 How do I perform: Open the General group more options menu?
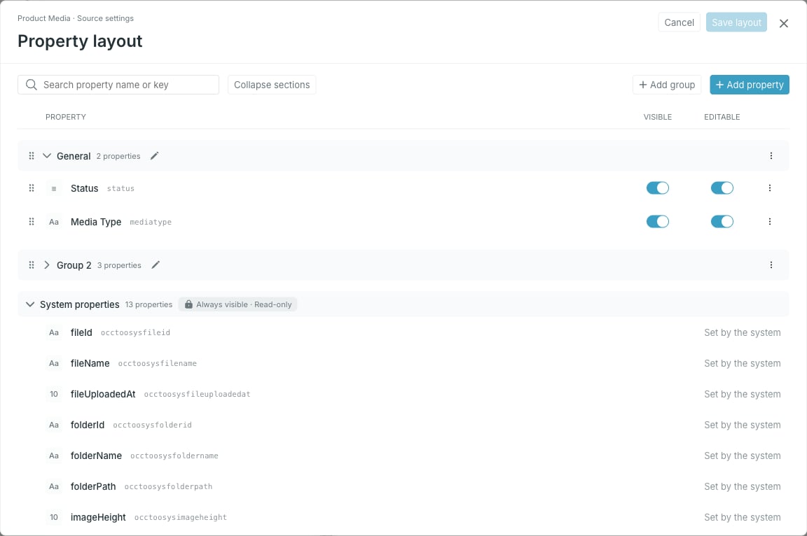(x=771, y=156)
